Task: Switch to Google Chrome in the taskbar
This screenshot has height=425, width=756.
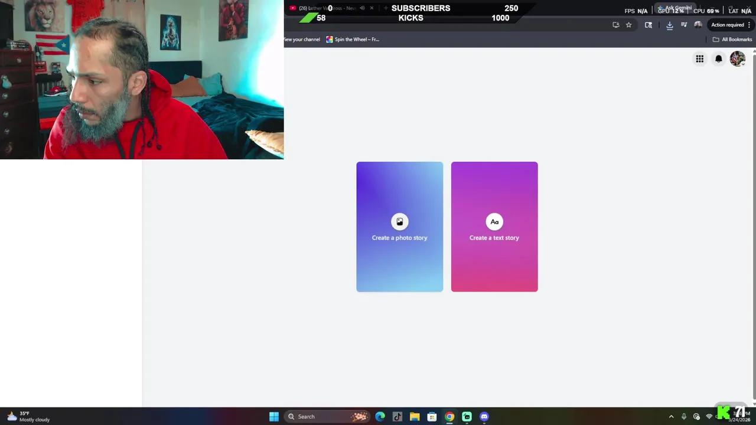Action: coord(449,417)
